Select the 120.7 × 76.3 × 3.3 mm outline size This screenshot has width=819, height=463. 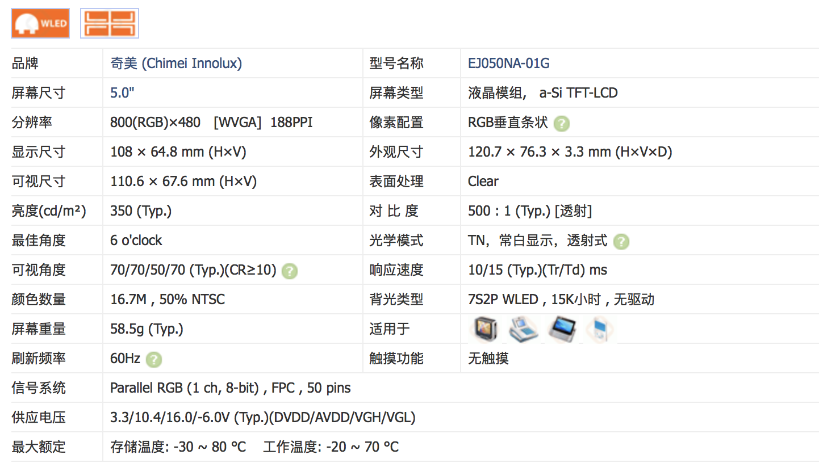coord(570,151)
